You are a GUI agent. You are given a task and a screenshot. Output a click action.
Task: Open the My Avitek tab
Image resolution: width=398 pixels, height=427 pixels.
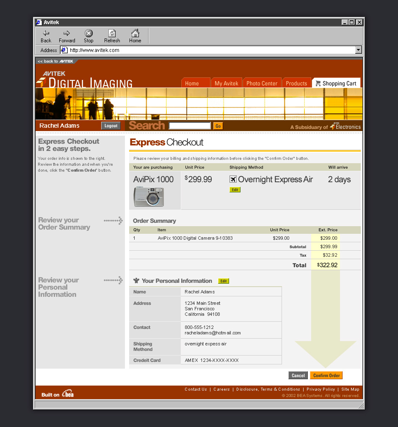tap(227, 83)
